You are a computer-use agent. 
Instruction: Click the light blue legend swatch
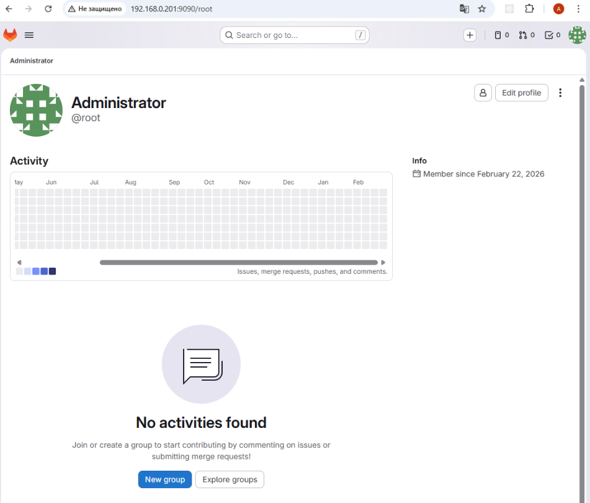(x=27, y=271)
